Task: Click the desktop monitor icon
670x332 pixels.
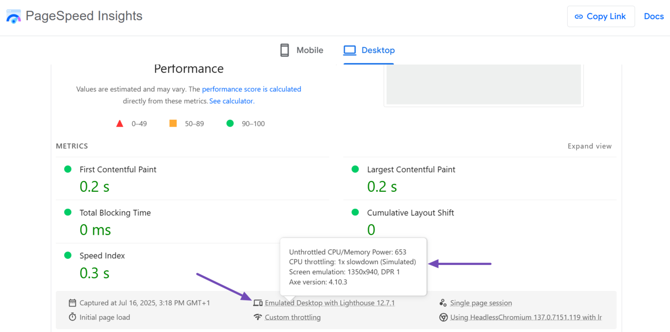Action: coord(350,50)
